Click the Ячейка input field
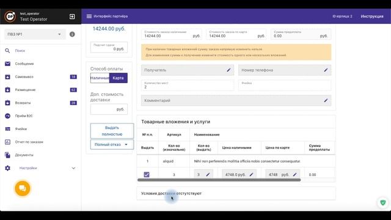The height and width of the screenshot is (220, 391). pyautogui.click(x=285, y=85)
